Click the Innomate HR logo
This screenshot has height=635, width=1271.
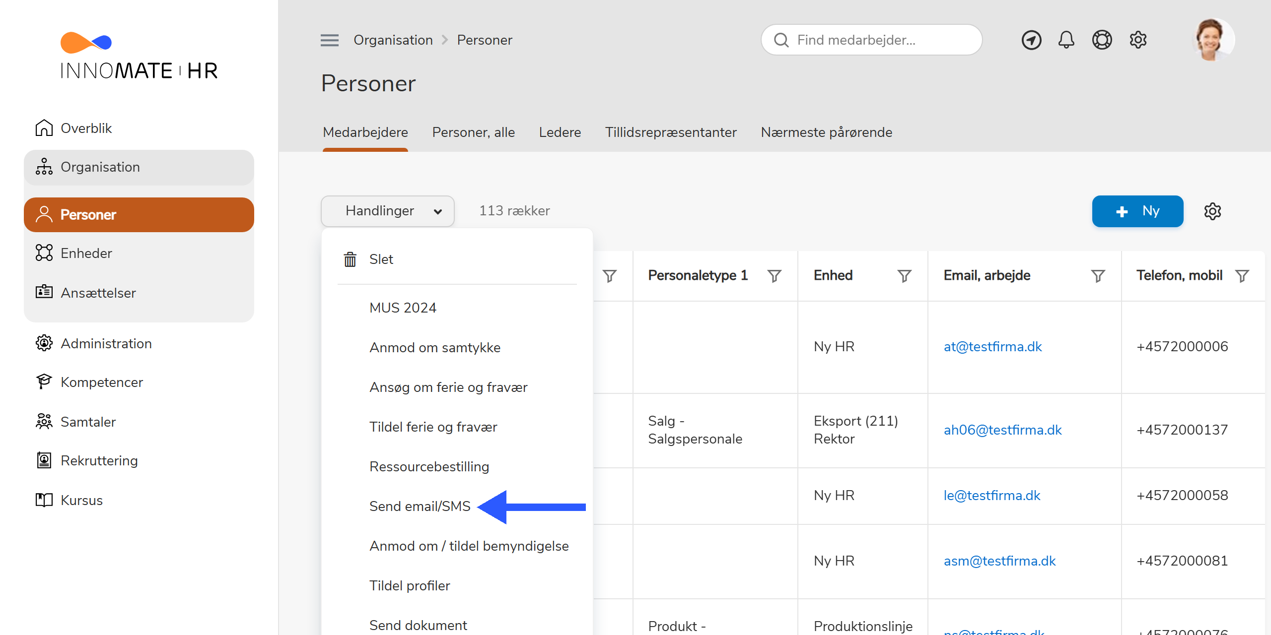(139, 55)
